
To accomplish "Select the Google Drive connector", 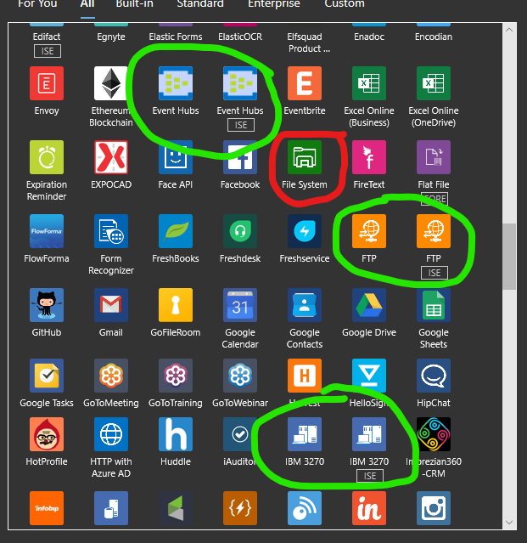I will pos(369,305).
